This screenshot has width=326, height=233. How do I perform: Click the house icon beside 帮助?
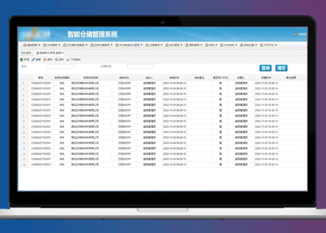point(207,45)
